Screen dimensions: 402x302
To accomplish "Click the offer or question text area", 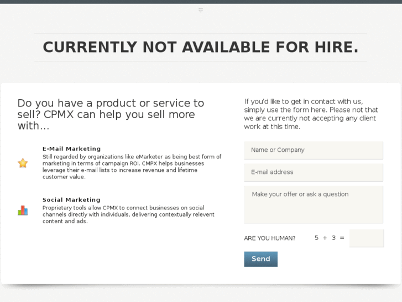I will pos(313,204).
